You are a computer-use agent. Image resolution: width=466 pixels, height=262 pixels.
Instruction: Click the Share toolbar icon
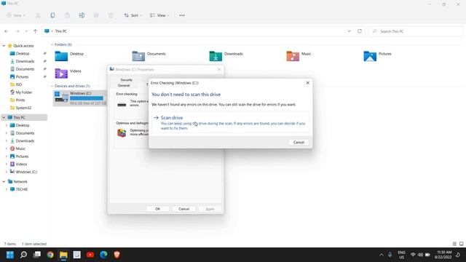pos(96,15)
